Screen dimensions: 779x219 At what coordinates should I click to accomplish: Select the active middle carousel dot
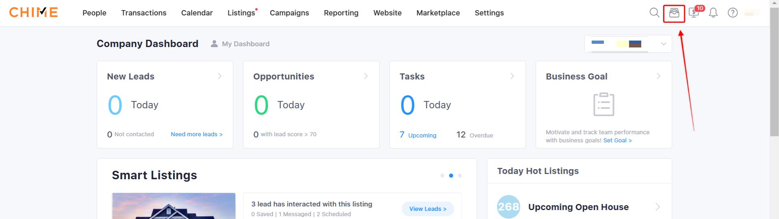tap(451, 176)
